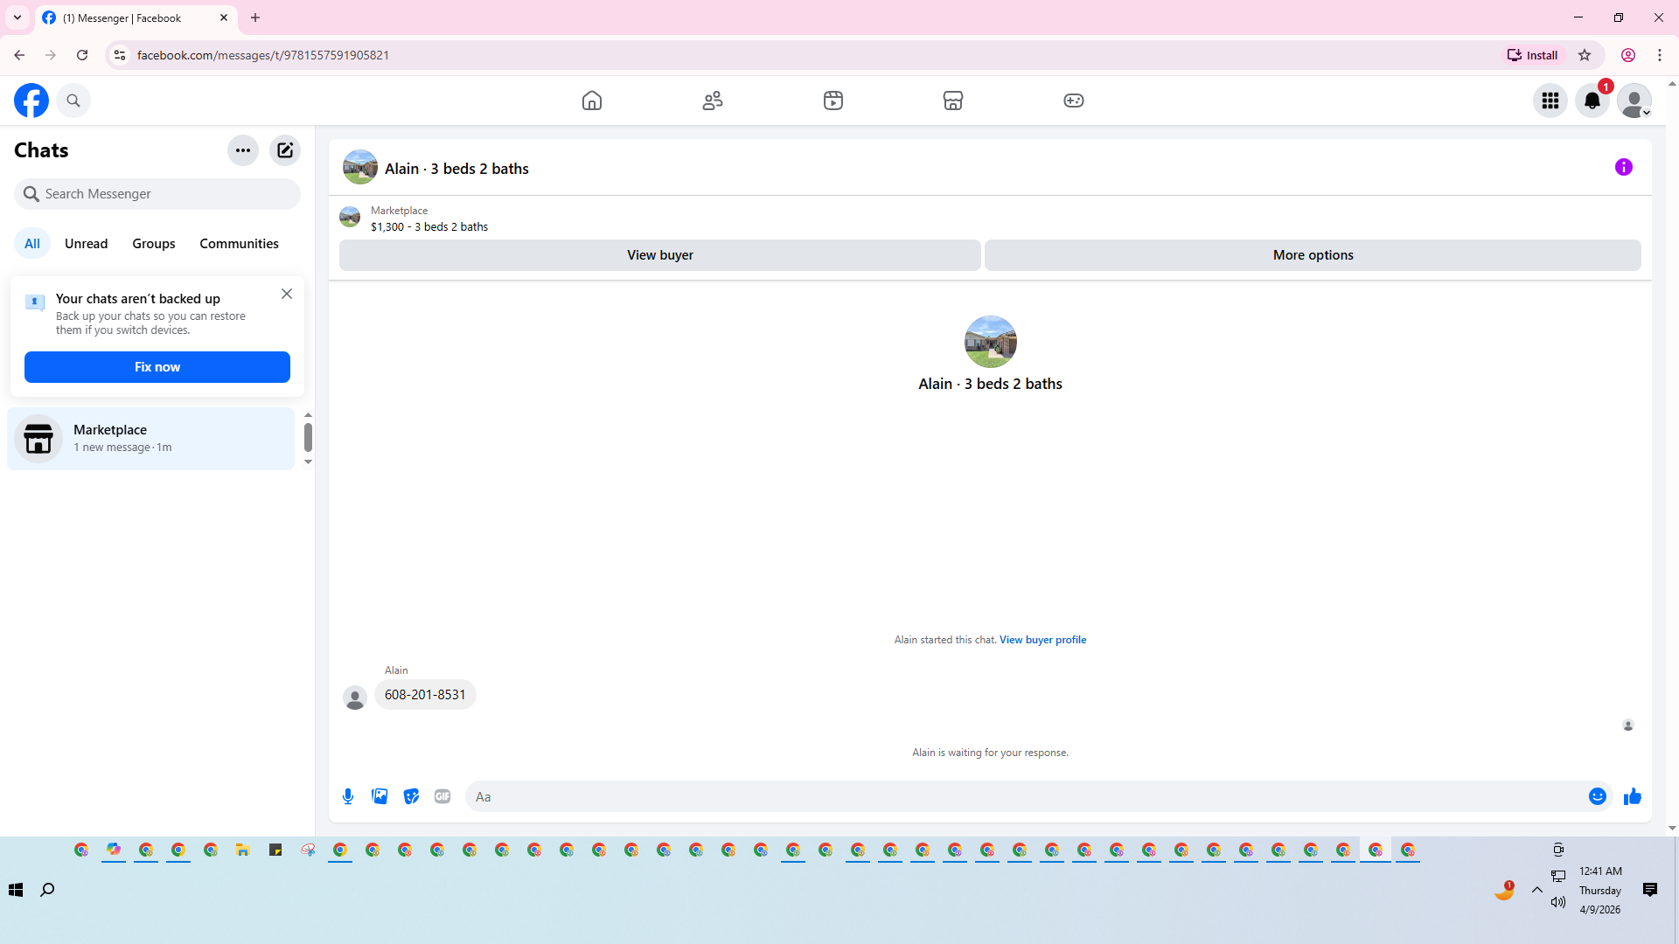Focus the Search Messenger field
The width and height of the screenshot is (1679, 944).
tap(157, 194)
